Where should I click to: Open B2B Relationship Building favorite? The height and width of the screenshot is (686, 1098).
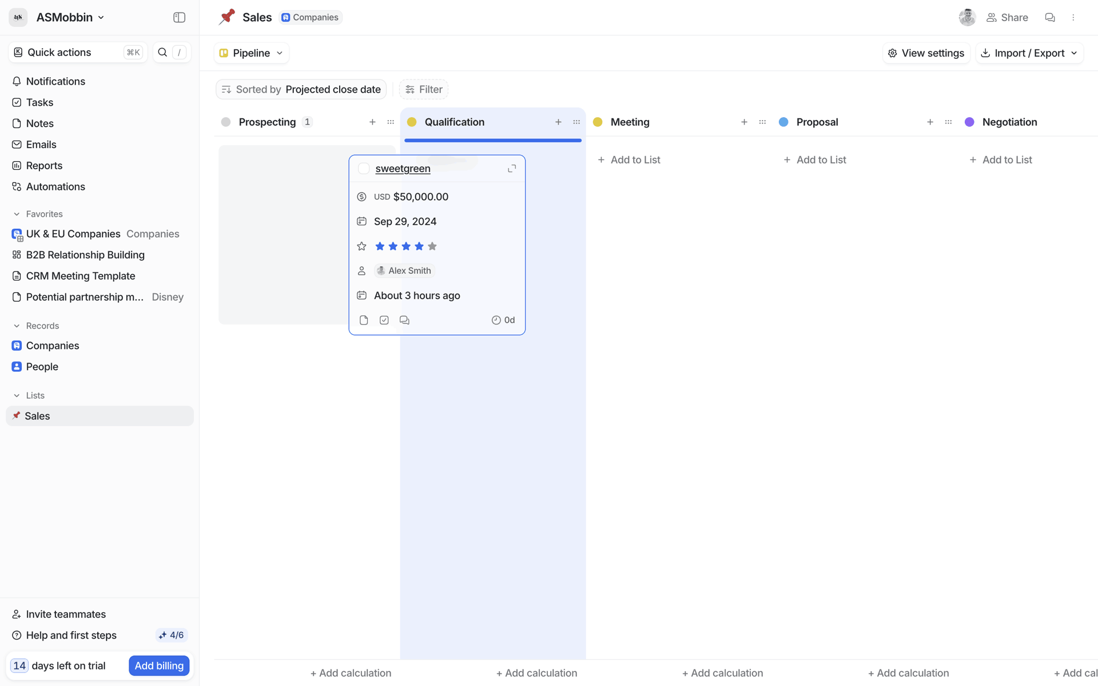[100, 255]
